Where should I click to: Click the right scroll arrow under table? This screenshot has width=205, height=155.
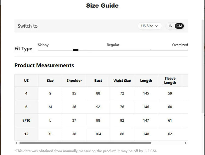pyautogui.click(x=186, y=143)
